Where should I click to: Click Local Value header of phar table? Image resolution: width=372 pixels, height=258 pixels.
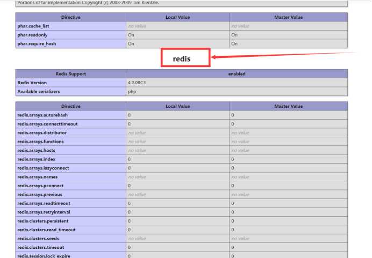(x=178, y=17)
